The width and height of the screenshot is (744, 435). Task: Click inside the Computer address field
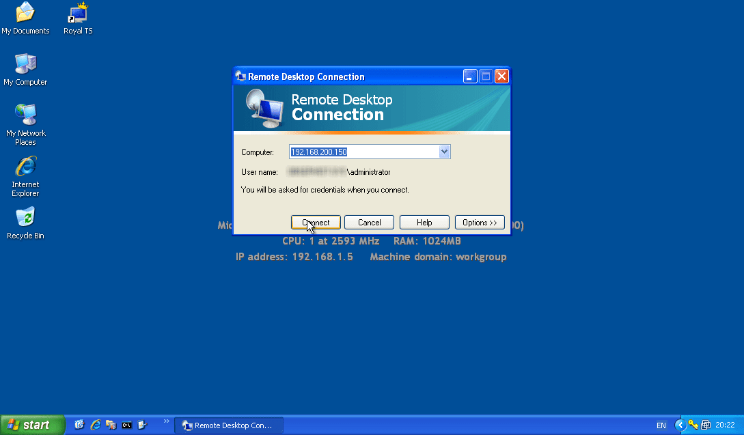tap(362, 152)
